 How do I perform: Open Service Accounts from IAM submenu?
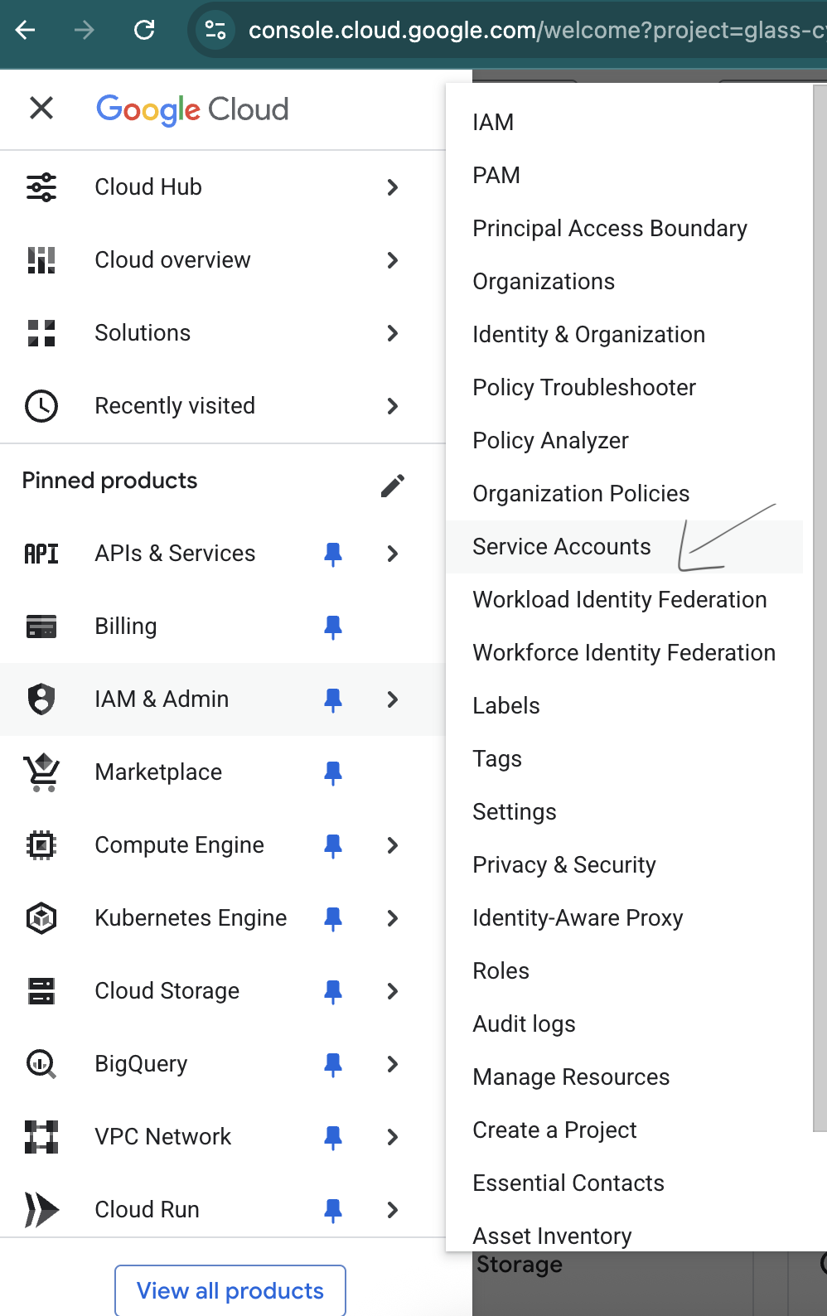[x=562, y=547]
